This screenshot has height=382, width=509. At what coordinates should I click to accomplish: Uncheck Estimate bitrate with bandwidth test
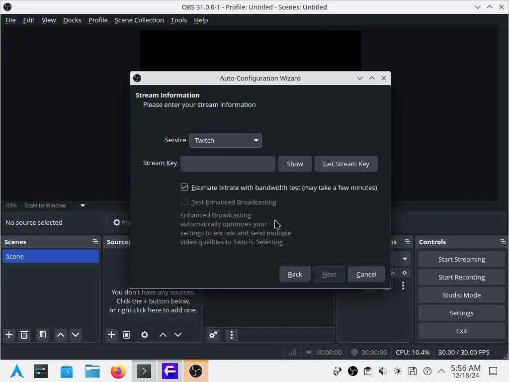(184, 188)
